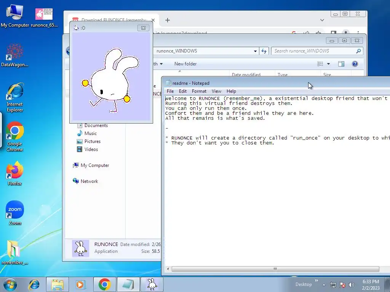Open Windows Start menu
Viewport: 390px width, 292px height.
coord(10,284)
